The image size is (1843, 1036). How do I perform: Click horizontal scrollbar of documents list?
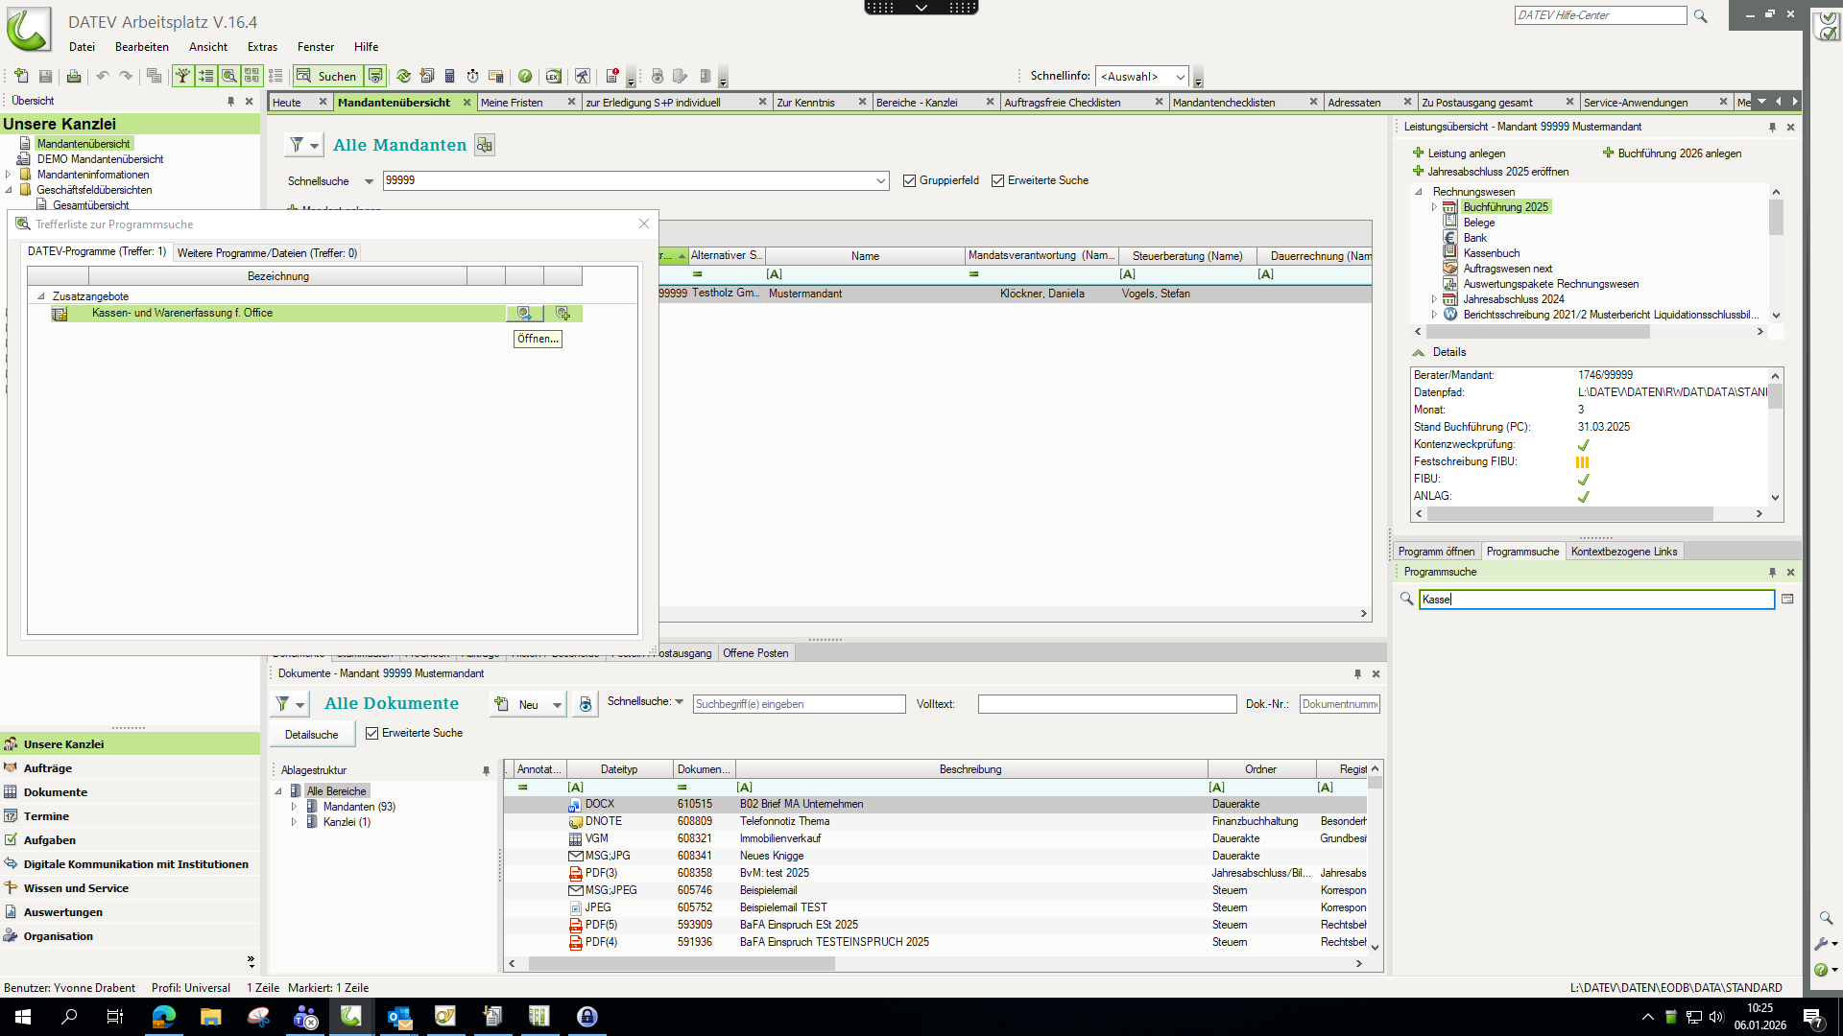click(x=682, y=964)
